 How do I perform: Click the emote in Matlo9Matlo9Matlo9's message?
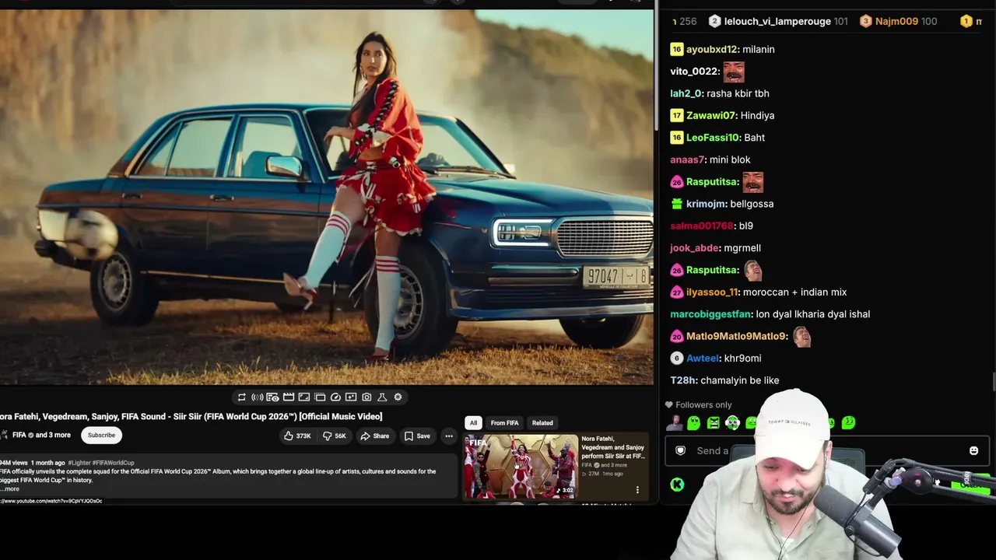(802, 337)
